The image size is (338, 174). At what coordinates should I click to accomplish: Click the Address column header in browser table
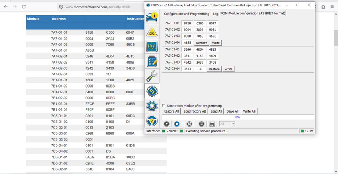(58, 19)
